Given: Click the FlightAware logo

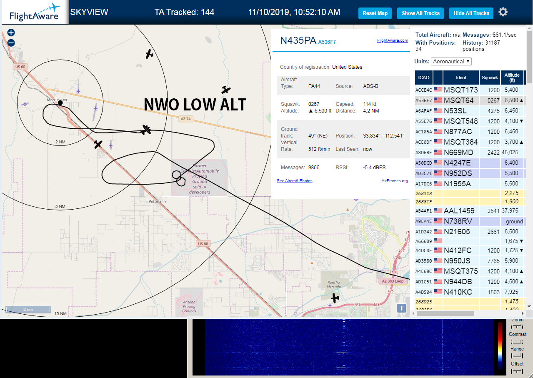Looking at the screenshot, I should (x=34, y=13).
